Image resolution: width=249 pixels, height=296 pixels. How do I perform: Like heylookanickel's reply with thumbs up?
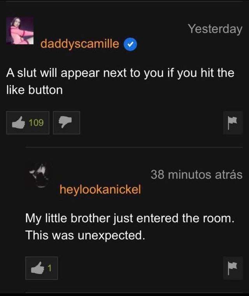42,268
